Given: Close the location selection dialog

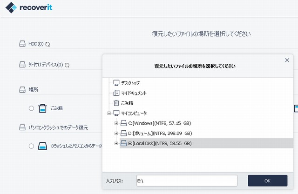Looking at the screenshot, I should 287,60.
